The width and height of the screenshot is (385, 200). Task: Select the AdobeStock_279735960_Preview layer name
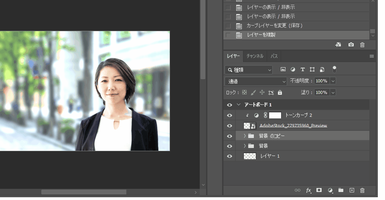[x=293, y=126]
